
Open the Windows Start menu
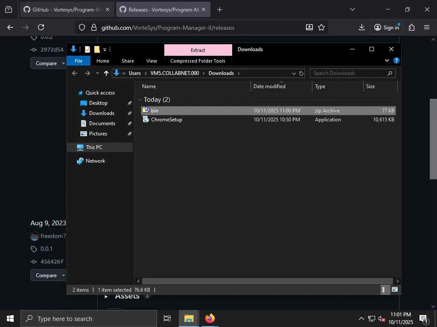coord(10,318)
